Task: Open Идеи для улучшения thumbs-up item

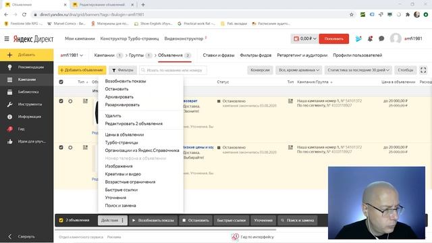Action: 27,142
